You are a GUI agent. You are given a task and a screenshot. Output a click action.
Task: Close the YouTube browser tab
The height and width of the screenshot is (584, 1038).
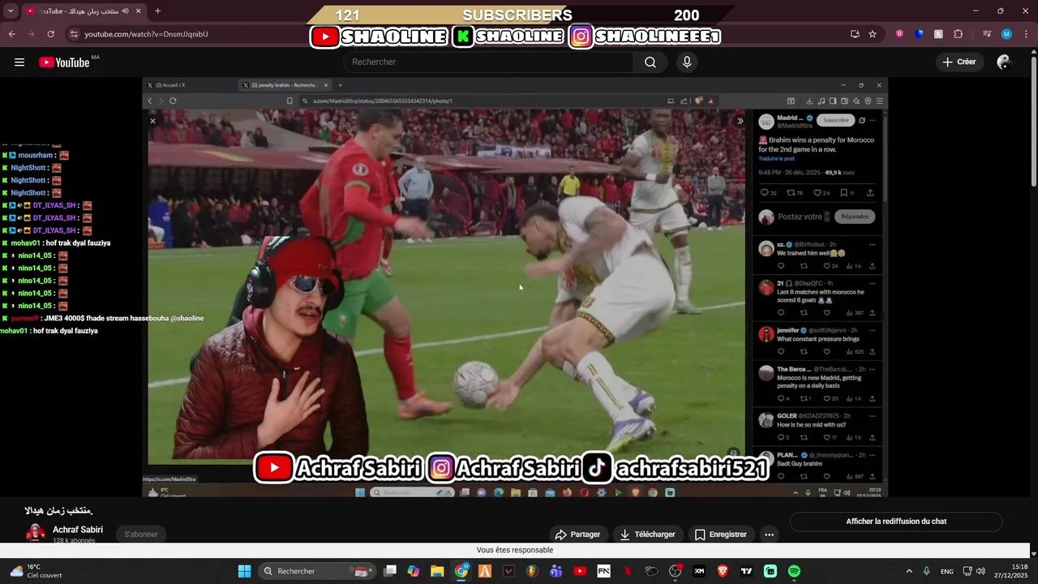coord(139,11)
